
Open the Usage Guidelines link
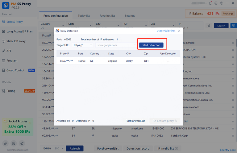pyautogui.click(x=166, y=31)
